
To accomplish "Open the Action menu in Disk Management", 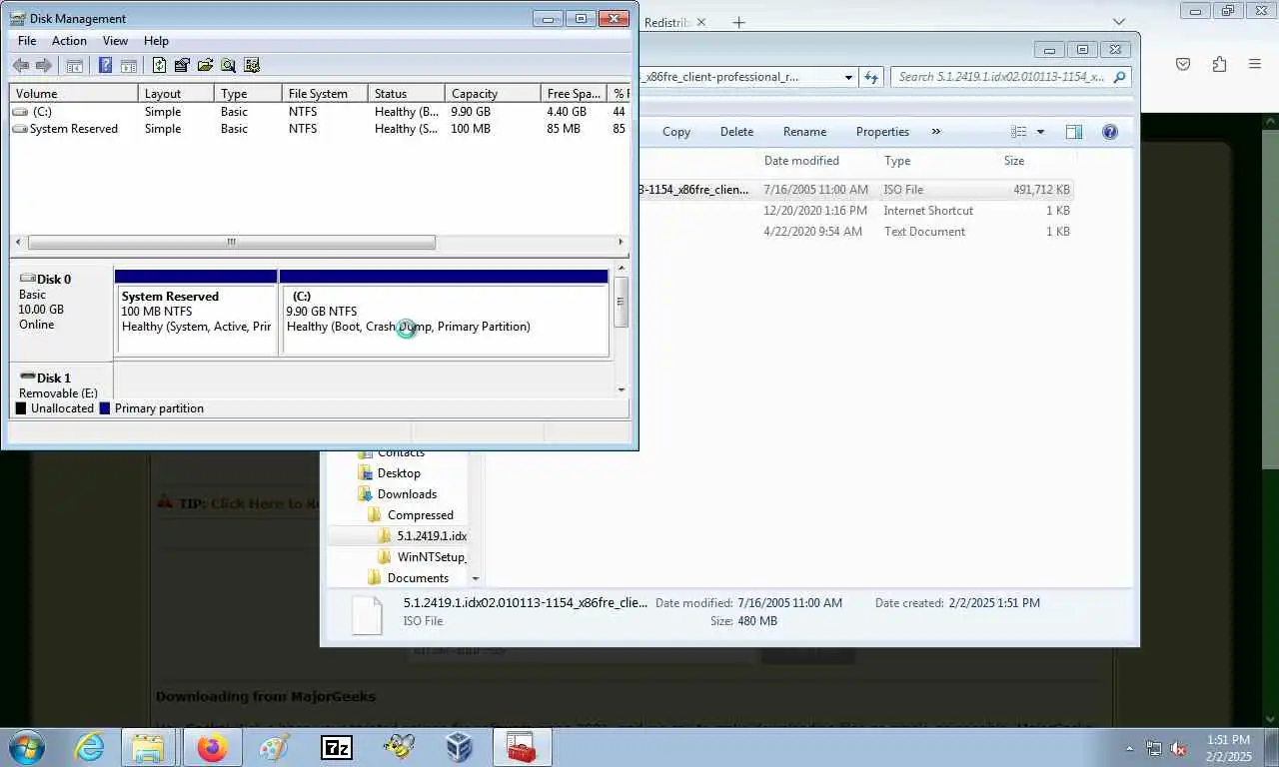I will pyautogui.click(x=69, y=41).
